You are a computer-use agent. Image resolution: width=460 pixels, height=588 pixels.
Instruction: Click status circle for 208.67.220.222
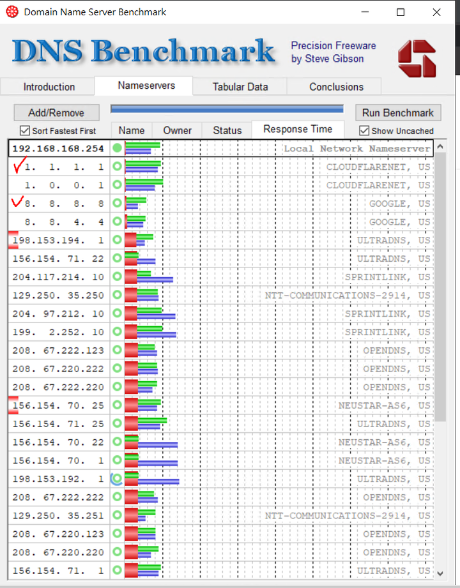[x=117, y=368]
